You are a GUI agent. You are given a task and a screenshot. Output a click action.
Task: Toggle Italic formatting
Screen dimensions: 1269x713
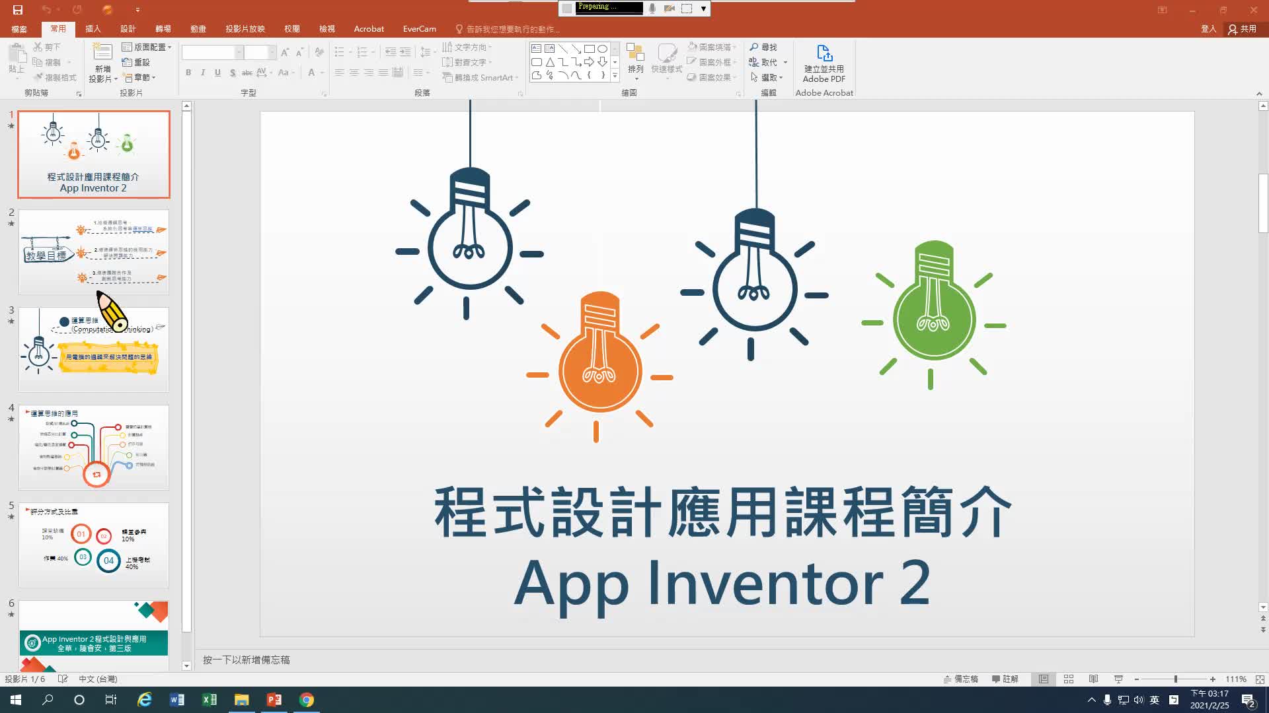203,73
